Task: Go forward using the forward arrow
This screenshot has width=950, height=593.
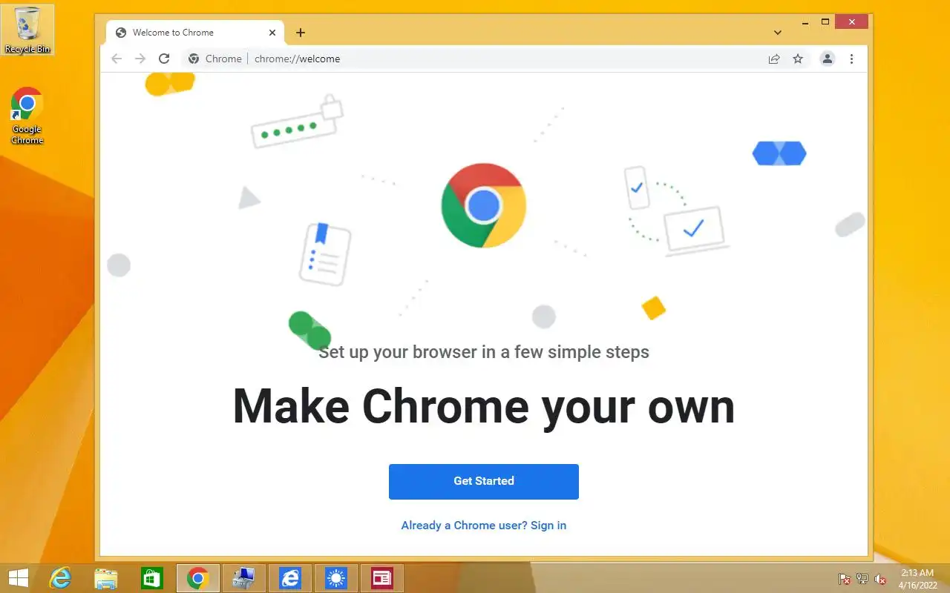Action: click(140, 59)
